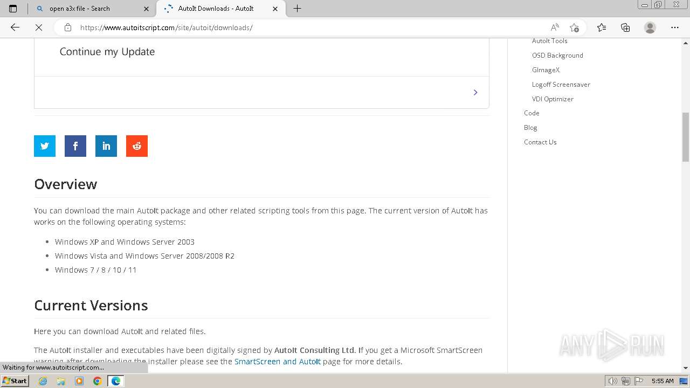Image resolution: width=690 pixels, height=388 pixels.
Task: Share page on Reddit
Action: click(x=137, y=146)
